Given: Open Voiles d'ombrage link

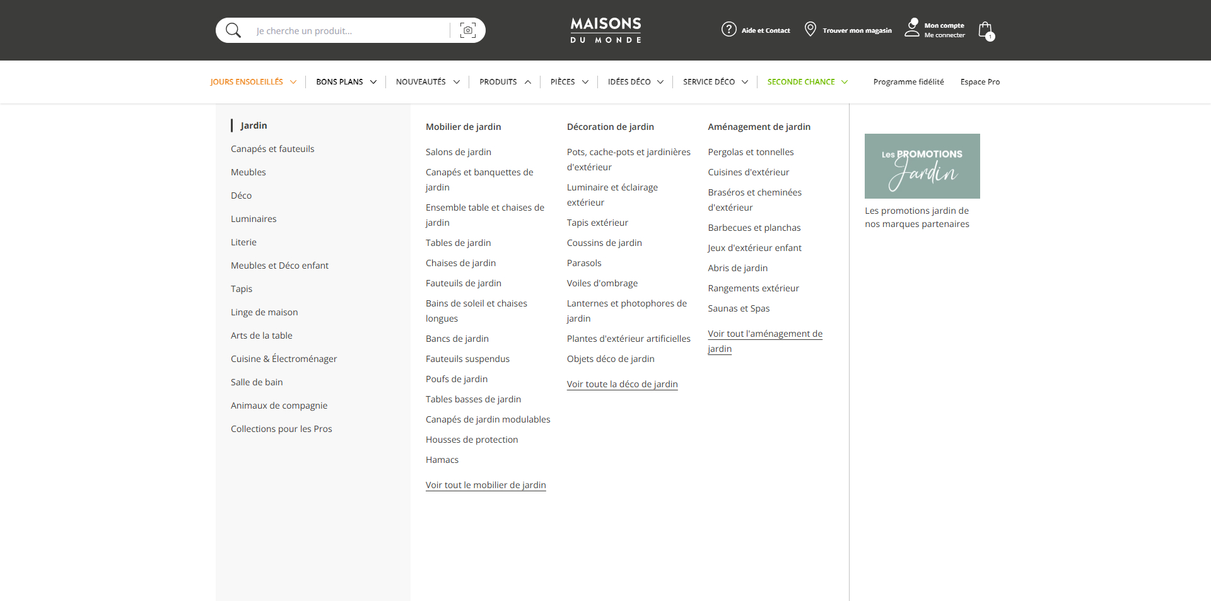Looking at the screenshot, I should pyautogui.click(x=602, y=283).
